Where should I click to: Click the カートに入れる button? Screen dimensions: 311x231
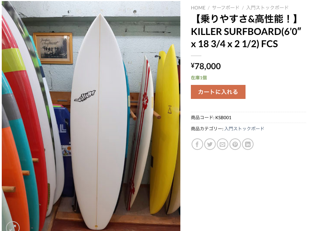[x=218, y=92]
